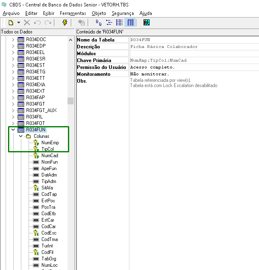Screen dimensions: 259x270
Task: Click the column icon beside NomFun
Action: coord(36,162)
